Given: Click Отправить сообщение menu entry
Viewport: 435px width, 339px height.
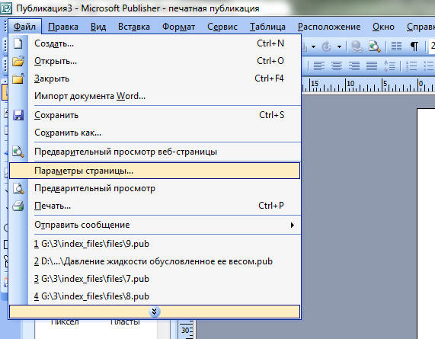Looking at the screenshot, I should 155,225.
